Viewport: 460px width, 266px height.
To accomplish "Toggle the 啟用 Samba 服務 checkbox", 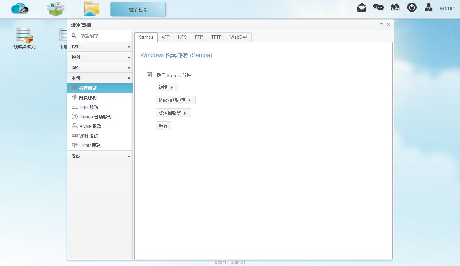I will click(x=149, y=75).
